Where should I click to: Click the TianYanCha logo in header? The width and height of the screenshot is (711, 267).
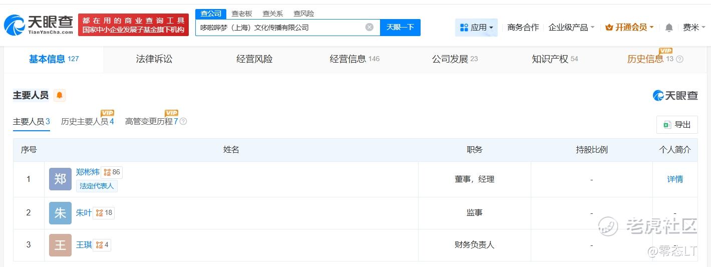click(38, 25)
